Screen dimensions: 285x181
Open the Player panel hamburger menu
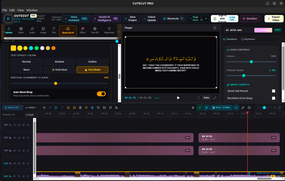[x=215, y=28]
